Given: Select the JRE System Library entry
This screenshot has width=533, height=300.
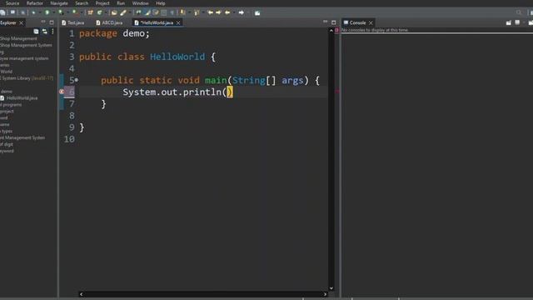Looking at the screenshot, I should (27, 78).
